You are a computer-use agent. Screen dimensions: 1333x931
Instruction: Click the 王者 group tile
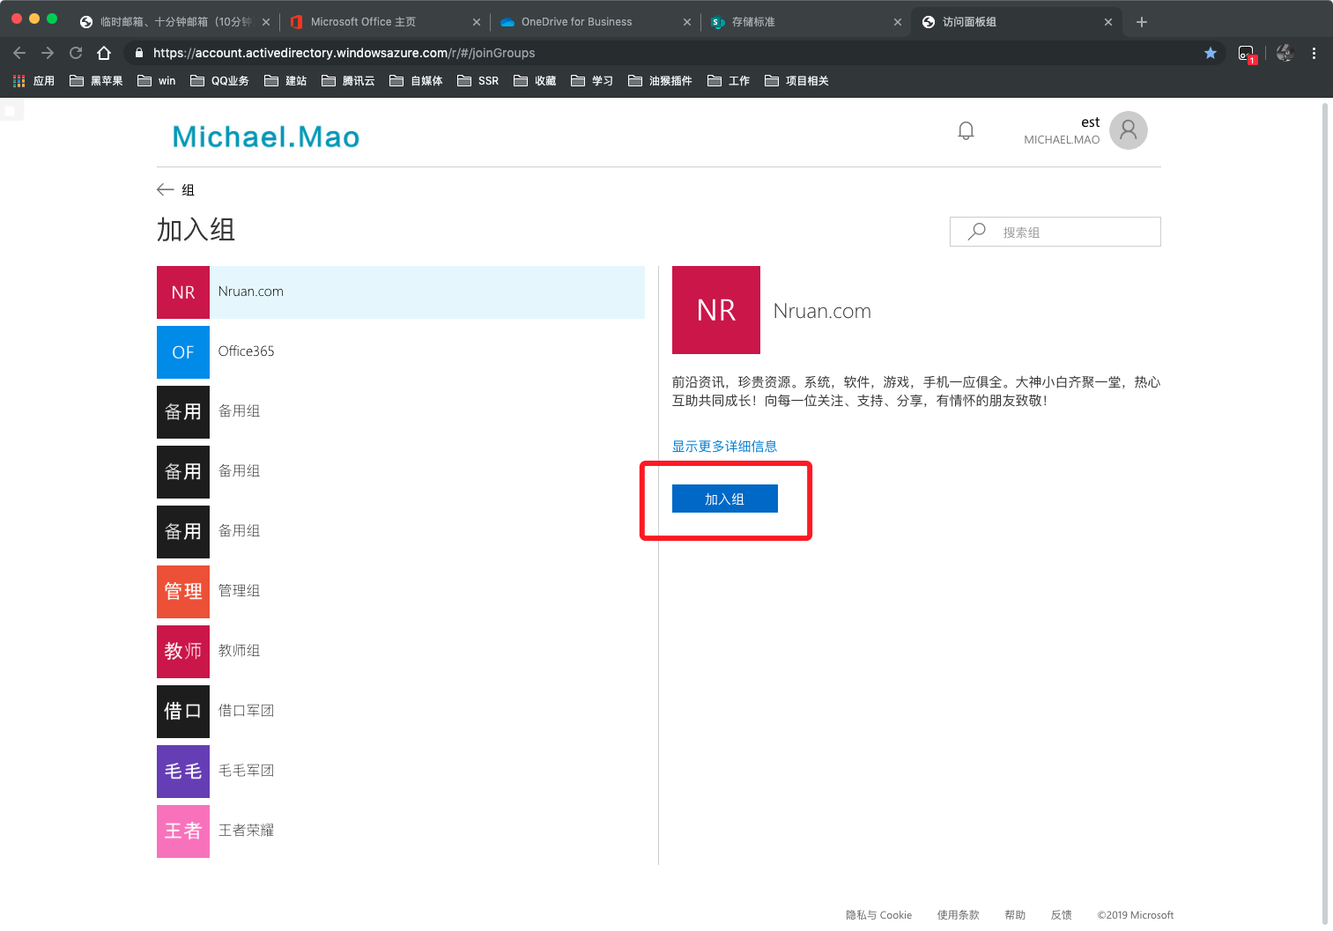(183, 831)
